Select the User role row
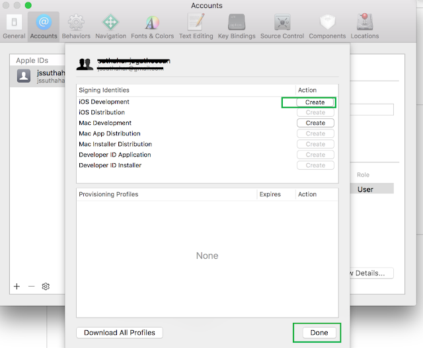The width and height of the screenshot is (423, 348). [372, 188]
